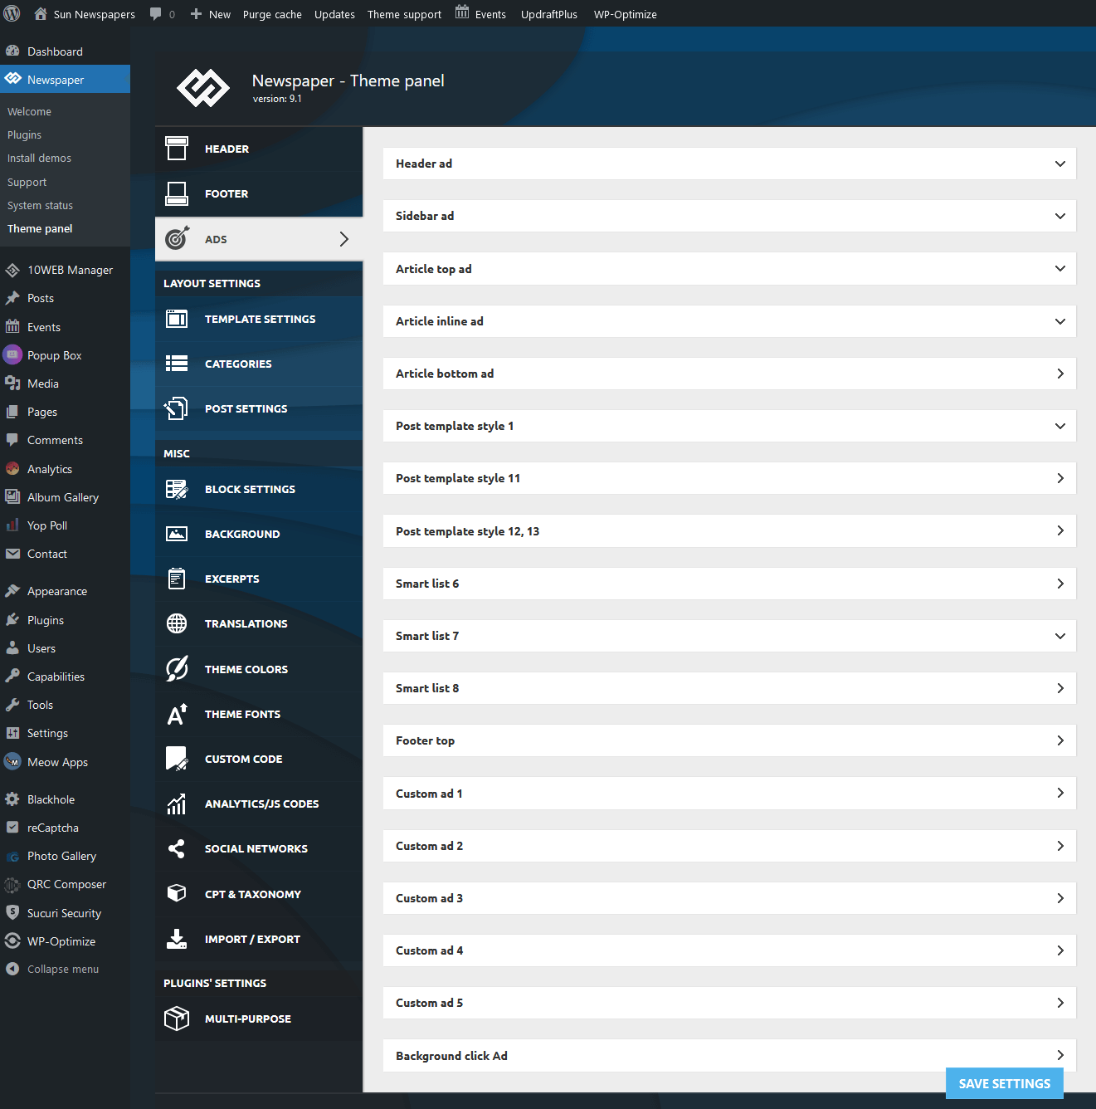The width and height of the screenshot is (1096, 1109).
Task: Click the Theme Colors icon
Action: (x=177, y=669)
